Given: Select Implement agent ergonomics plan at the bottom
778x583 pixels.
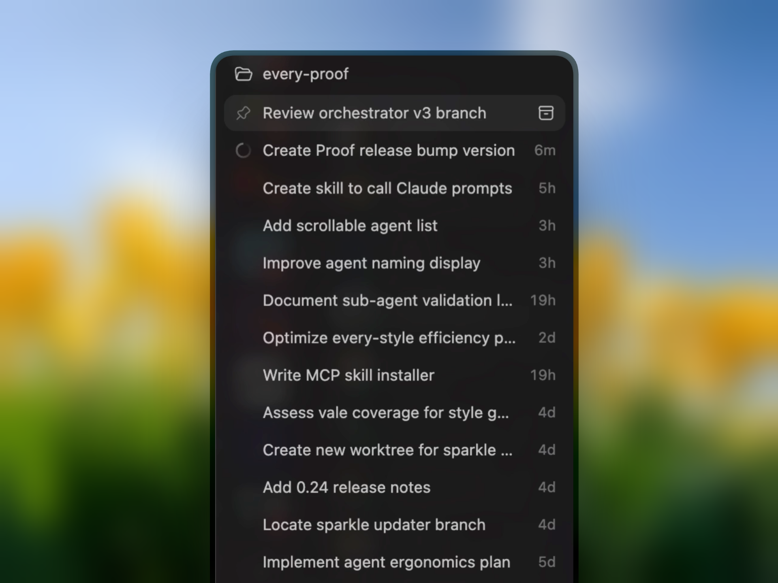Looking at the screenshot, I should (x=385, y=562).
